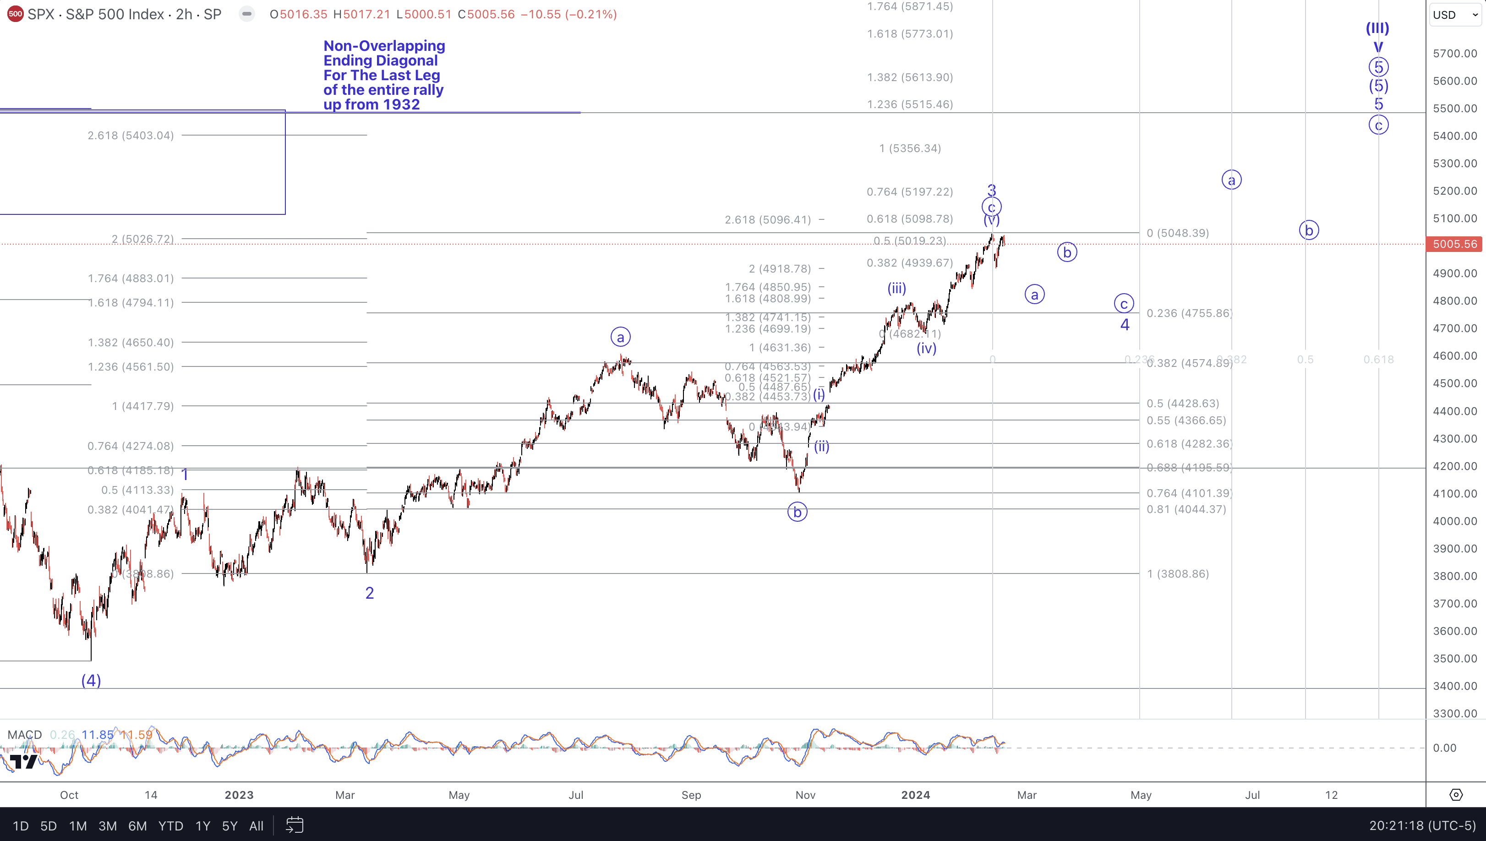The width and height of the screenshot is (1486, 841).
Task: Click Fibonacci level 1.618 (5773.01)
Action: click(x=910, y=33)
